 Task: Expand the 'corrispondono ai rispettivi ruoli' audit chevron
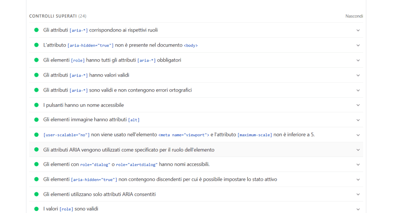(358, 30)
